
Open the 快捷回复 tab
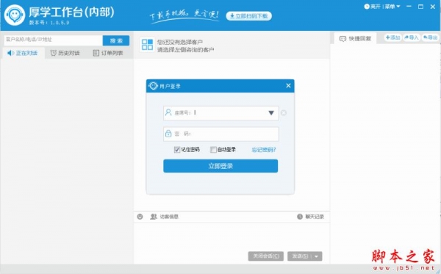pos(355,38)
